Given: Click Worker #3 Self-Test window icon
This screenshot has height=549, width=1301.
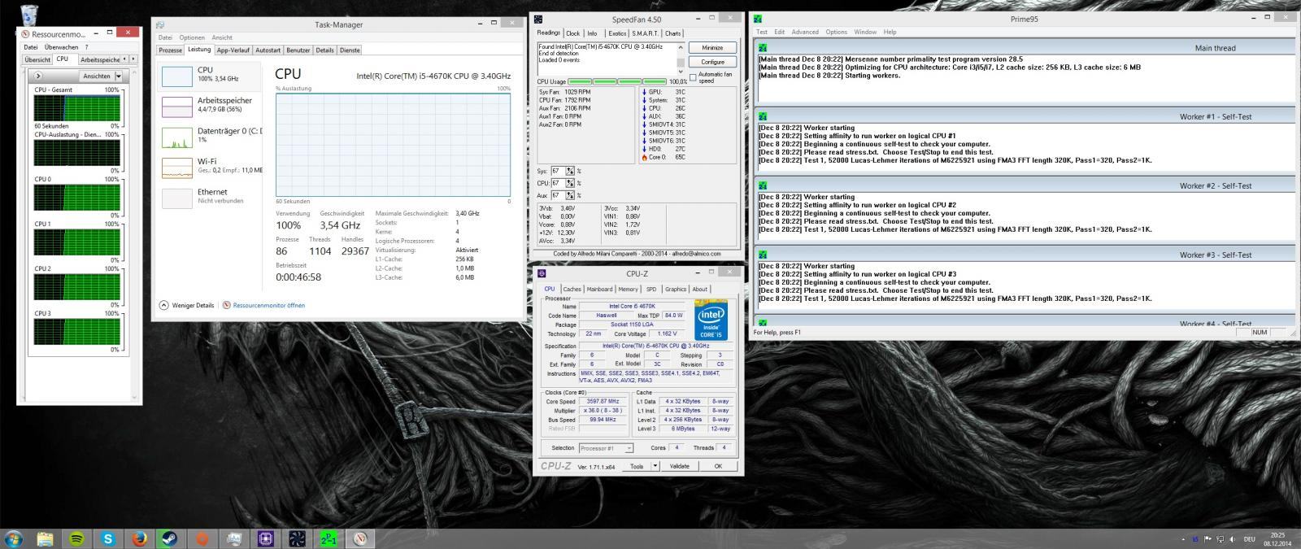Looking at the screenshot, I should tap(763, 255).
